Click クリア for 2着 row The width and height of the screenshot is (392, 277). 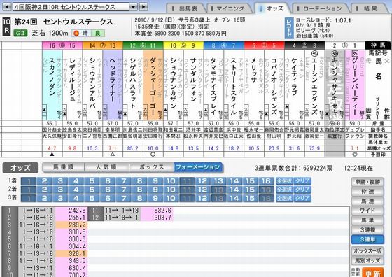[x=302, y=190]
